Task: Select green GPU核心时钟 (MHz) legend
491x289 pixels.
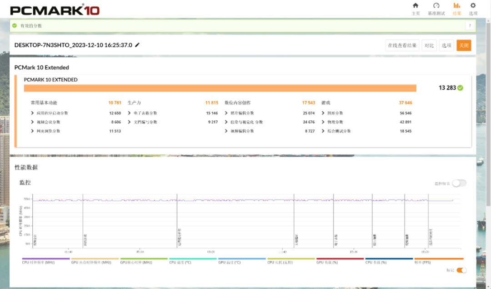Action: [x=144, y=261]
